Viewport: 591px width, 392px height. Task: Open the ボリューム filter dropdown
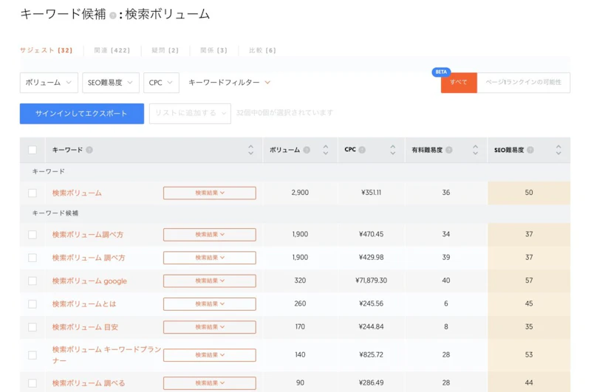coord(49,83)
